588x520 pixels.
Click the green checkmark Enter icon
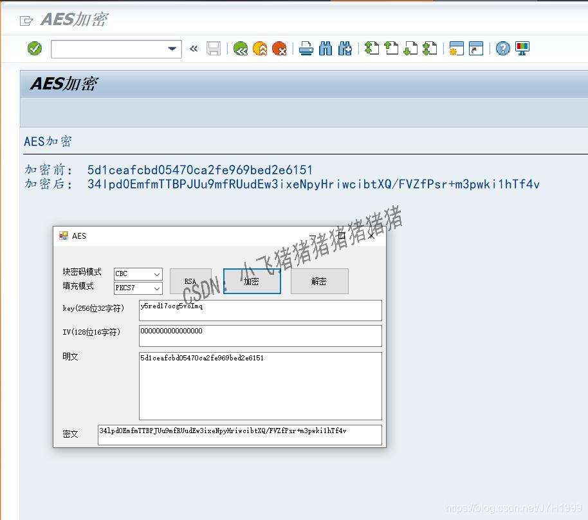pos(34,48)
